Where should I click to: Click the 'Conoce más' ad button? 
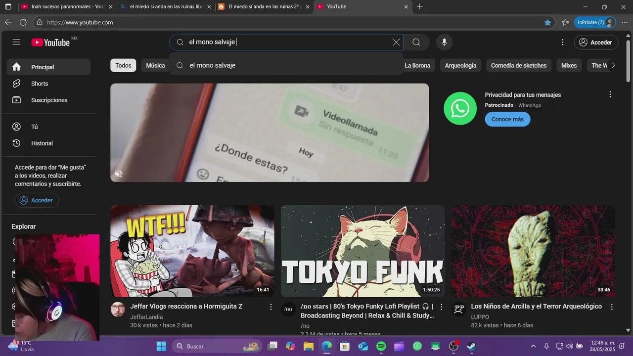(507, 119)
